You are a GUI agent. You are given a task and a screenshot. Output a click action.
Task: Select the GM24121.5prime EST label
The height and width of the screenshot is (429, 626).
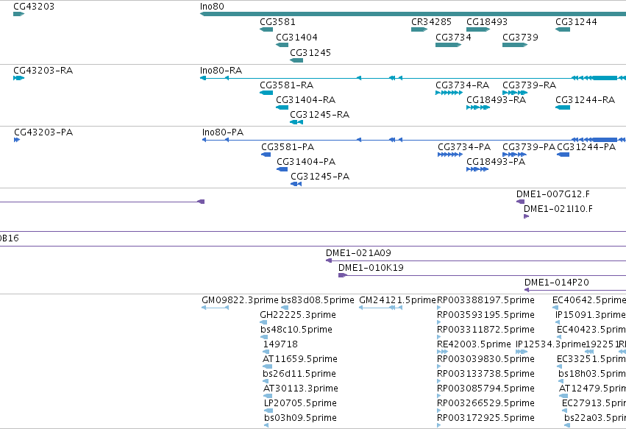398,300
